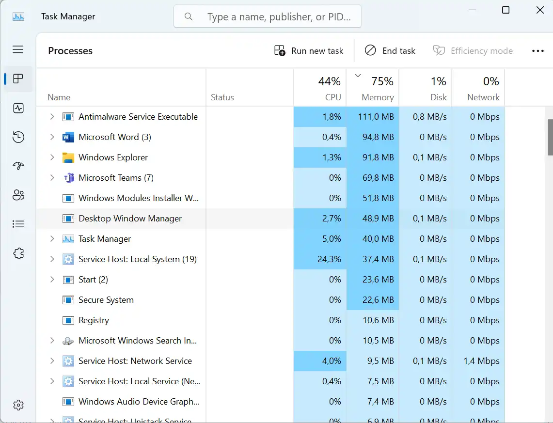Open the hamburger navigation menu
The width and height of the screenshot is (553, 423).
18,49
